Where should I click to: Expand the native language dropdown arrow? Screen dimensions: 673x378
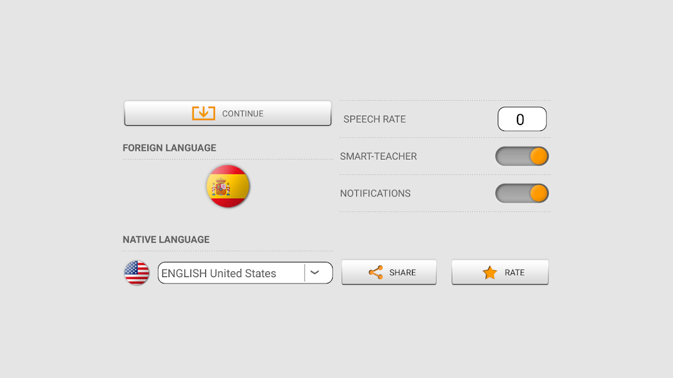pyautogui.click(x=315, y=273)
